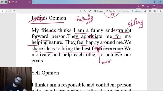Save a copy with Save as icon

click(x=155, y=11)
